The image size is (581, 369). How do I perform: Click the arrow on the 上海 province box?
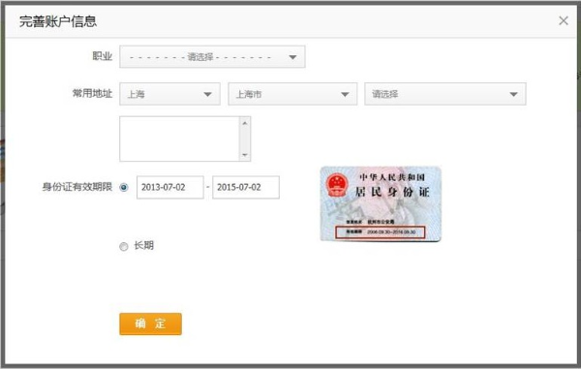(207, 95)
